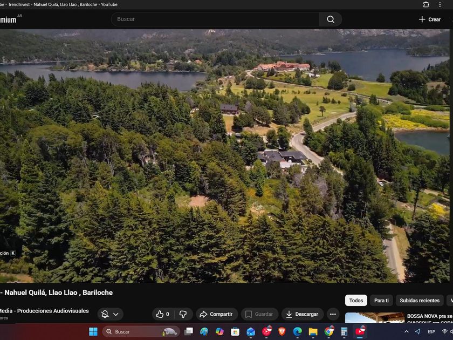
Task: Show hidden system tray icons
Action: tap(406, 331)
